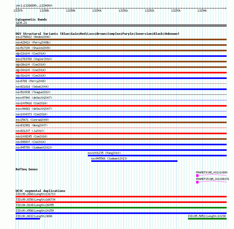Click the PRAMEF9 magenta exon box
234x229 pixels.
(x=197, y=176)
